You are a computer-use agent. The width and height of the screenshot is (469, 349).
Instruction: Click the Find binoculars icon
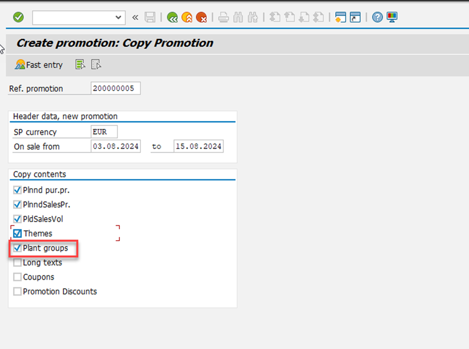point(238,17)
